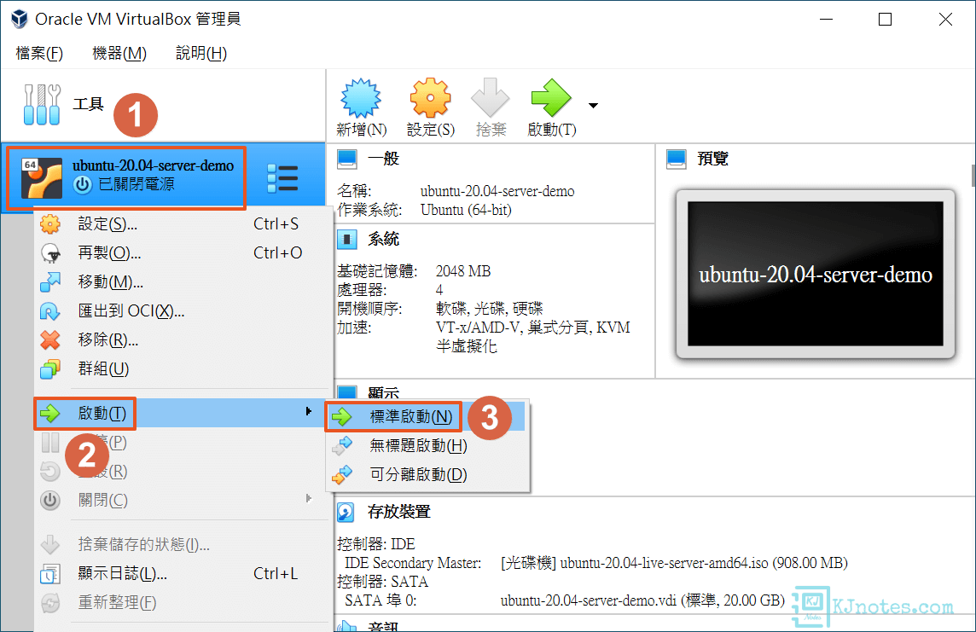
Task: Click the Ubuntu (64-bit) operating system value
Action: (466, 210)
